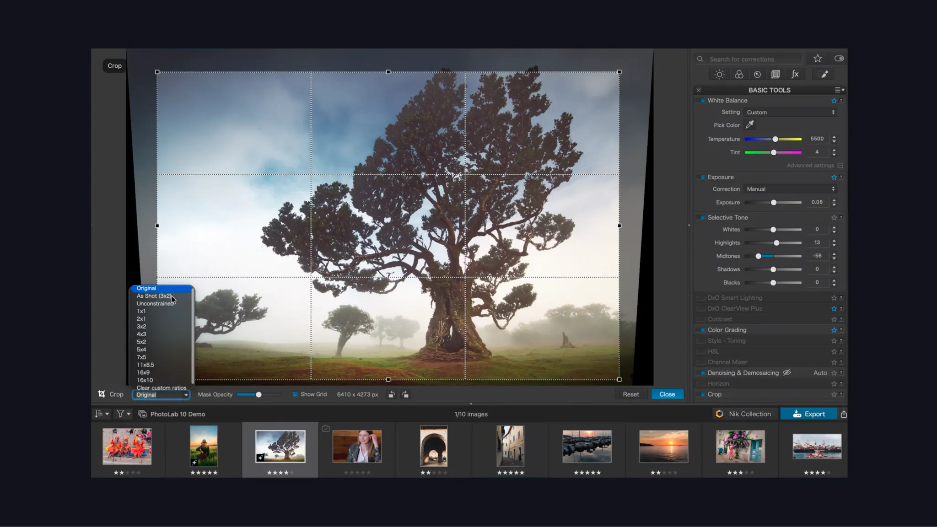Open the fx effects palette
The height and width of the screenshot is (527, 937).
pos(795,75)
